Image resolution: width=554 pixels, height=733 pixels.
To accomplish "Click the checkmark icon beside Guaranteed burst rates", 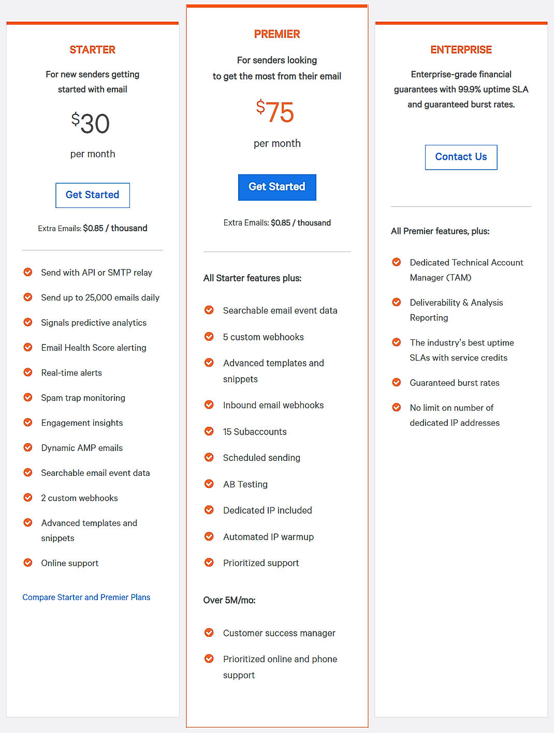I will (396, 382).
